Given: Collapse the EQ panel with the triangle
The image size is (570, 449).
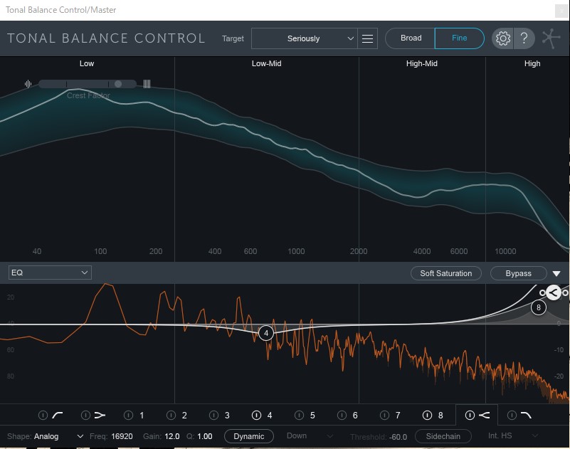Looking at the screenshot, I should 556,273.
